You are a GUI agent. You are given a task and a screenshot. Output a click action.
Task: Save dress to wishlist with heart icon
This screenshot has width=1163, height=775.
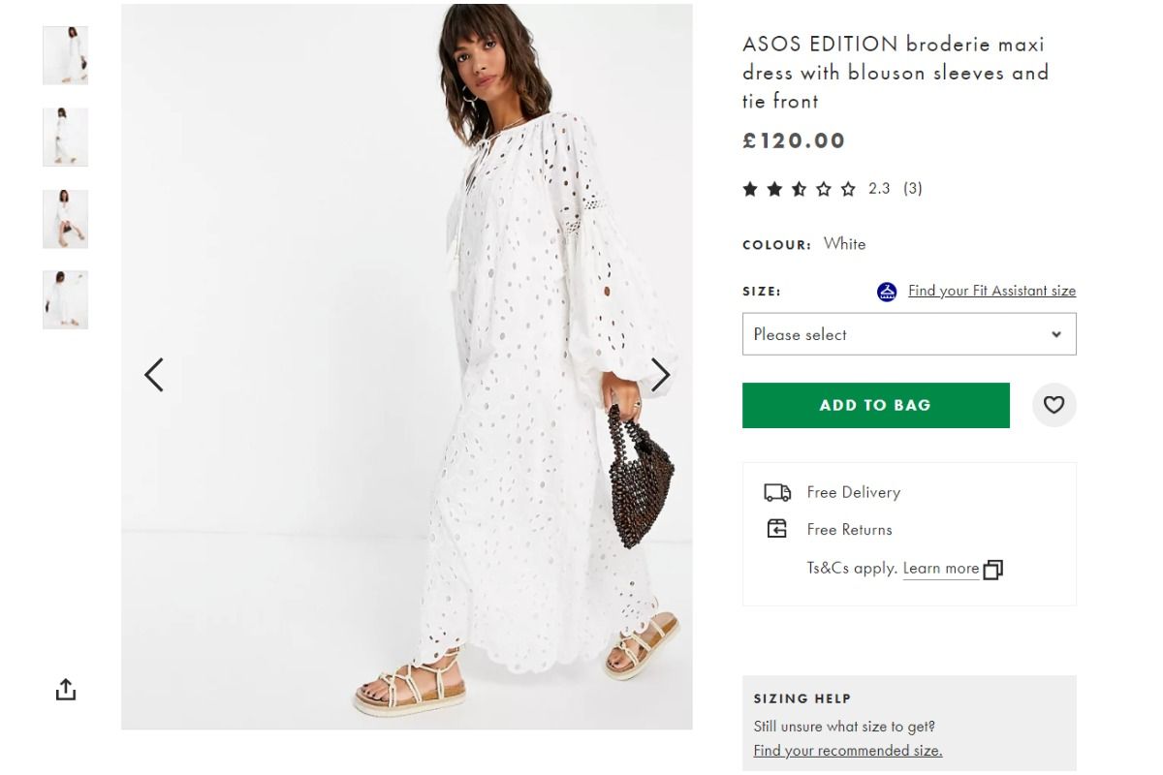1053,405
